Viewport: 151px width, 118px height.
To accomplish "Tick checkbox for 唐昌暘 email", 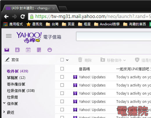I will coord(62,69).
